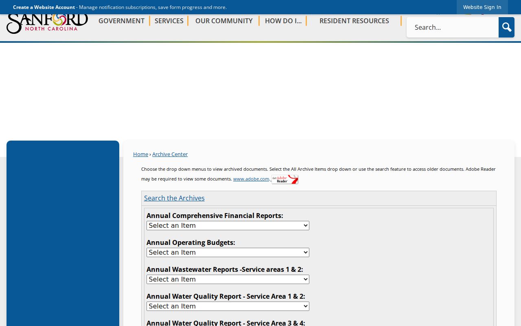Open the How Do I... menu
Screen dimensions: 521x326
283,21
